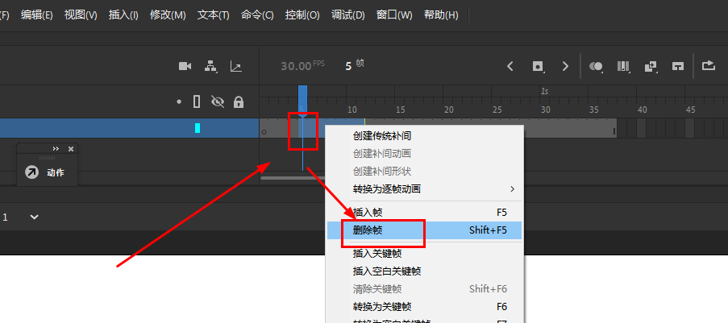Viewport: 728px width, 323px height.
Task: Open the 帮助(H) menu
Action: point(441,14)
